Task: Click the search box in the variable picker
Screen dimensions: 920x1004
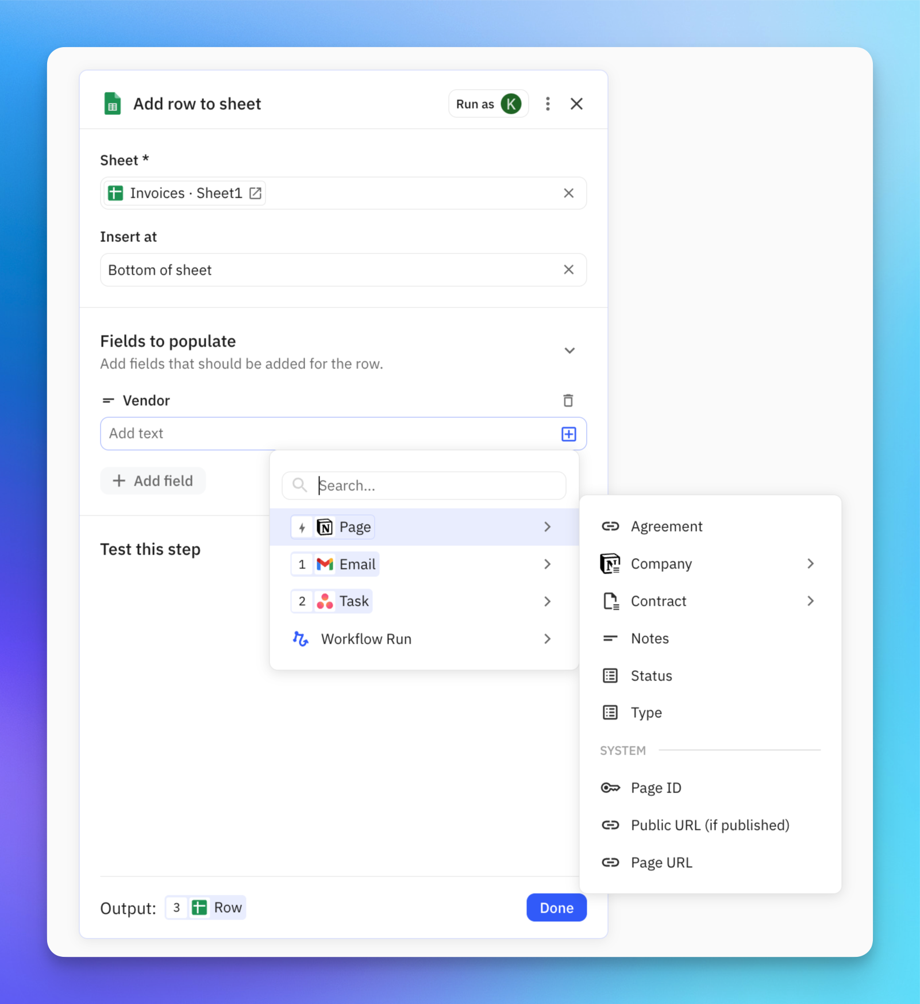Action: (x=424, y=485)
